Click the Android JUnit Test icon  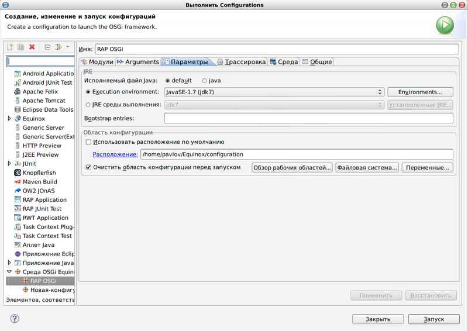coord(18,82)
